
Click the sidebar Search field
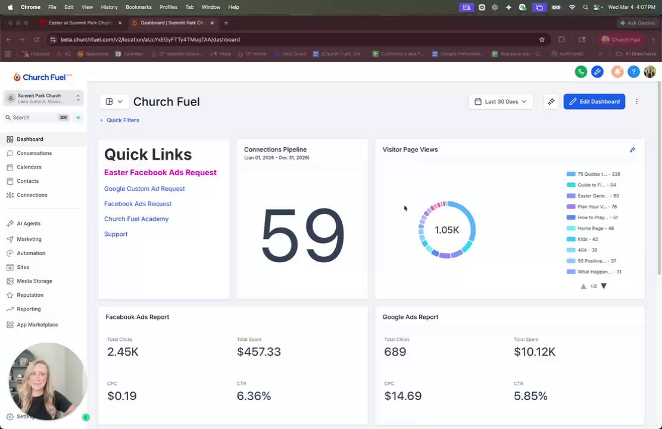37,117
